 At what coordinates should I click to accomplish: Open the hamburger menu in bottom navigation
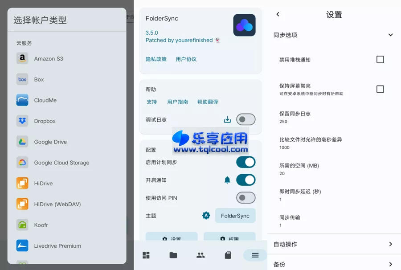pyautogui.click(x=254, y=255)
